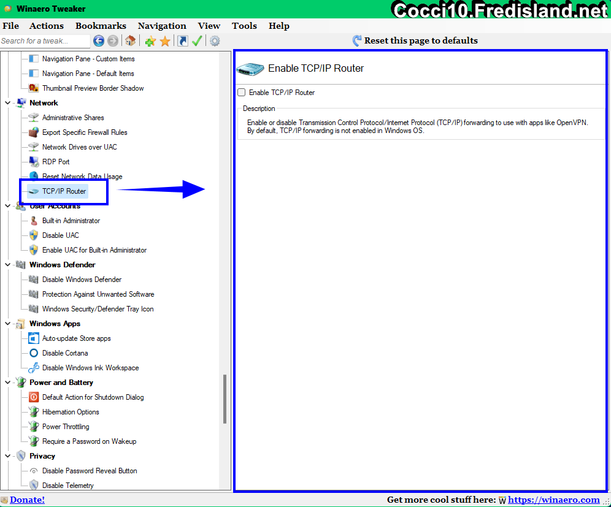Image resolution: width=611 pixels, height=507 pixels.
Task: Collapse the Windows Apps category
Action: pos(7,324)
